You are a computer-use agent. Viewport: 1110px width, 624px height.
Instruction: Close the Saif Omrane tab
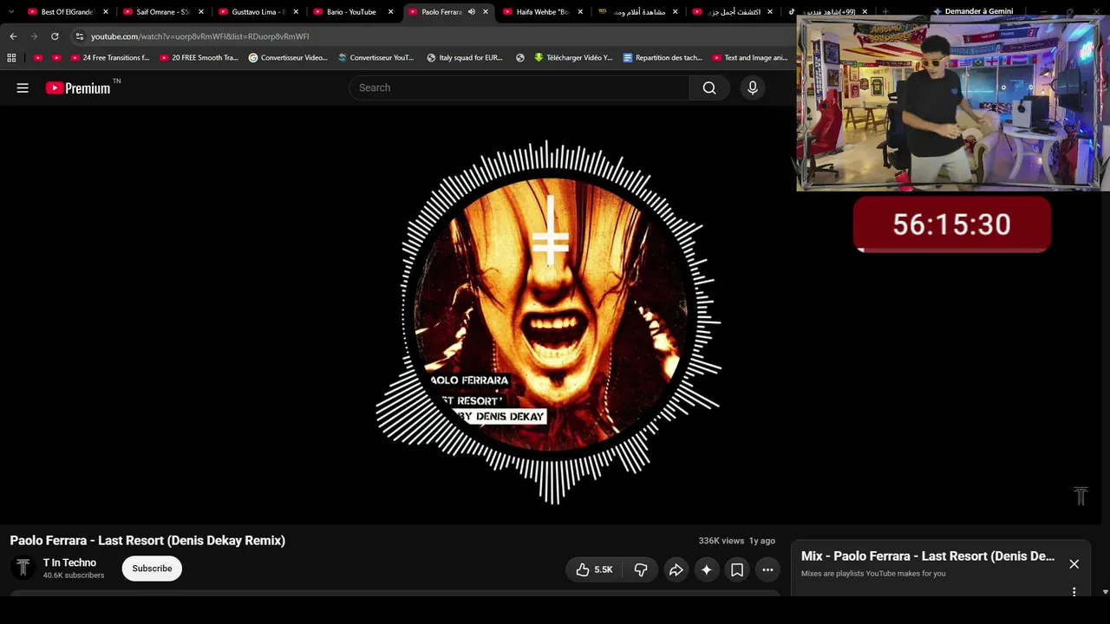tap(201, 12)
